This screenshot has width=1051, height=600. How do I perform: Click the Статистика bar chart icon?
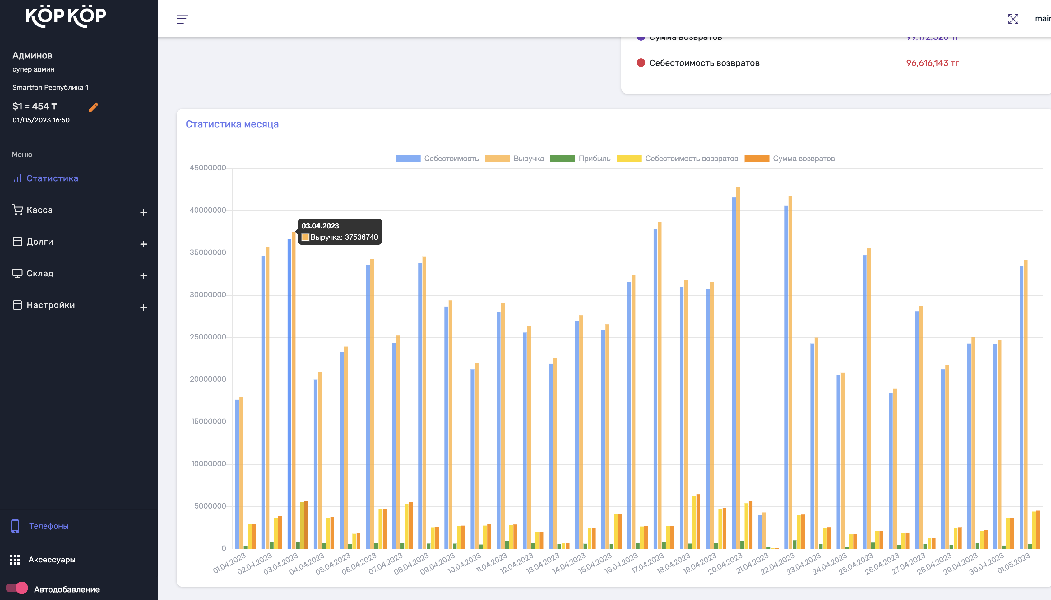pyautogui.click(x=17, y=178)
